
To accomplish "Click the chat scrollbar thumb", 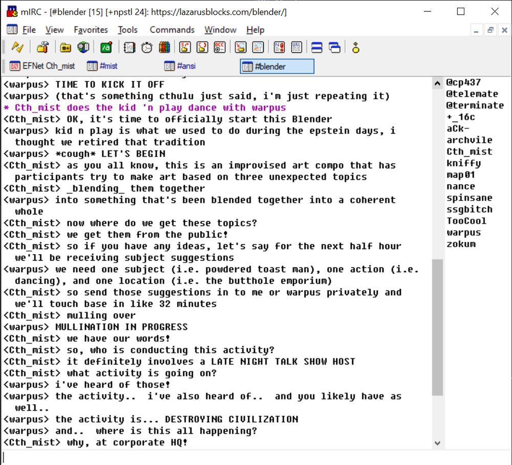I will (437, 327).
